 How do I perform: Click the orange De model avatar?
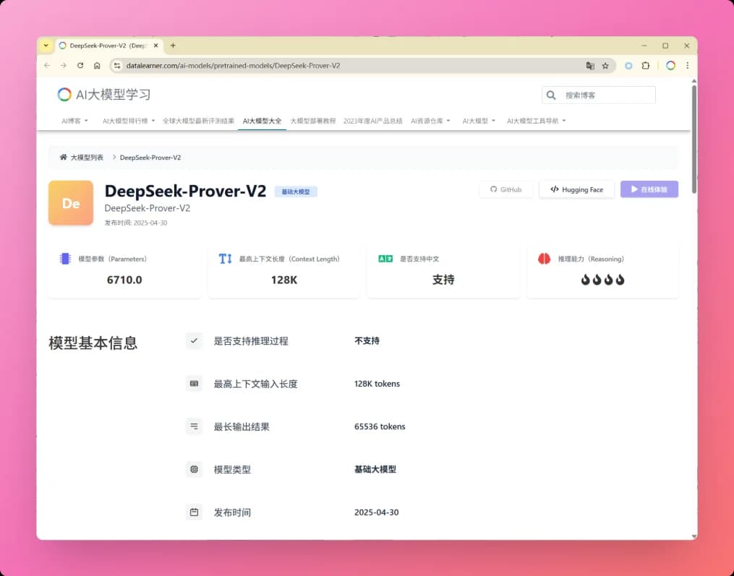tap(70, 203)
